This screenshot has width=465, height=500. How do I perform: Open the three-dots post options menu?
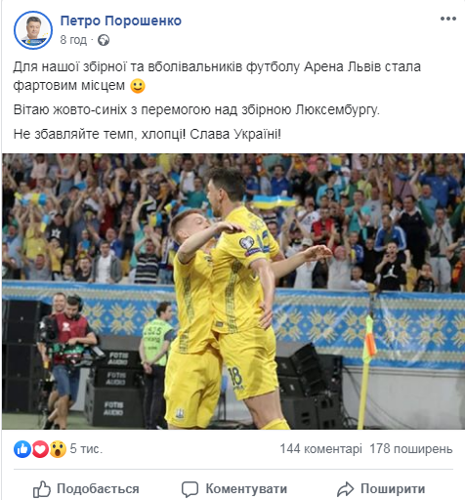[x=448, y=19]
